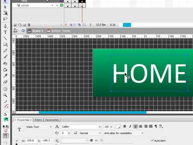This screenshot has width=193, height=145.
Task: Click Align Left text button
Action: point(136,126)
